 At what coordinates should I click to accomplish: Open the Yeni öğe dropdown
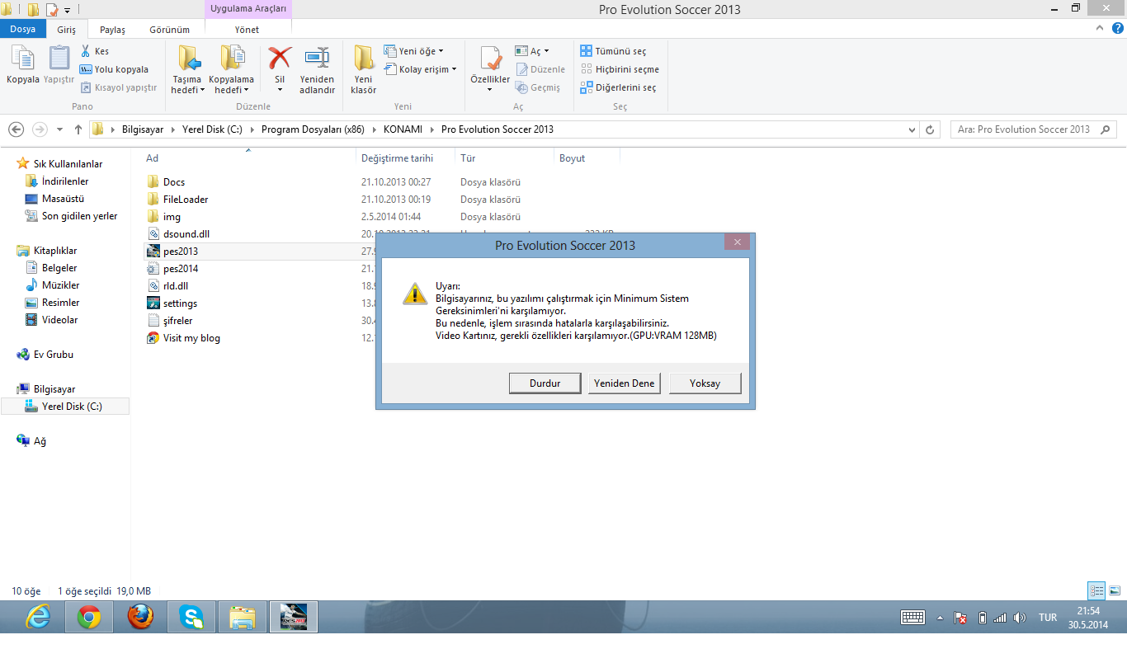[x=413, y=51]
